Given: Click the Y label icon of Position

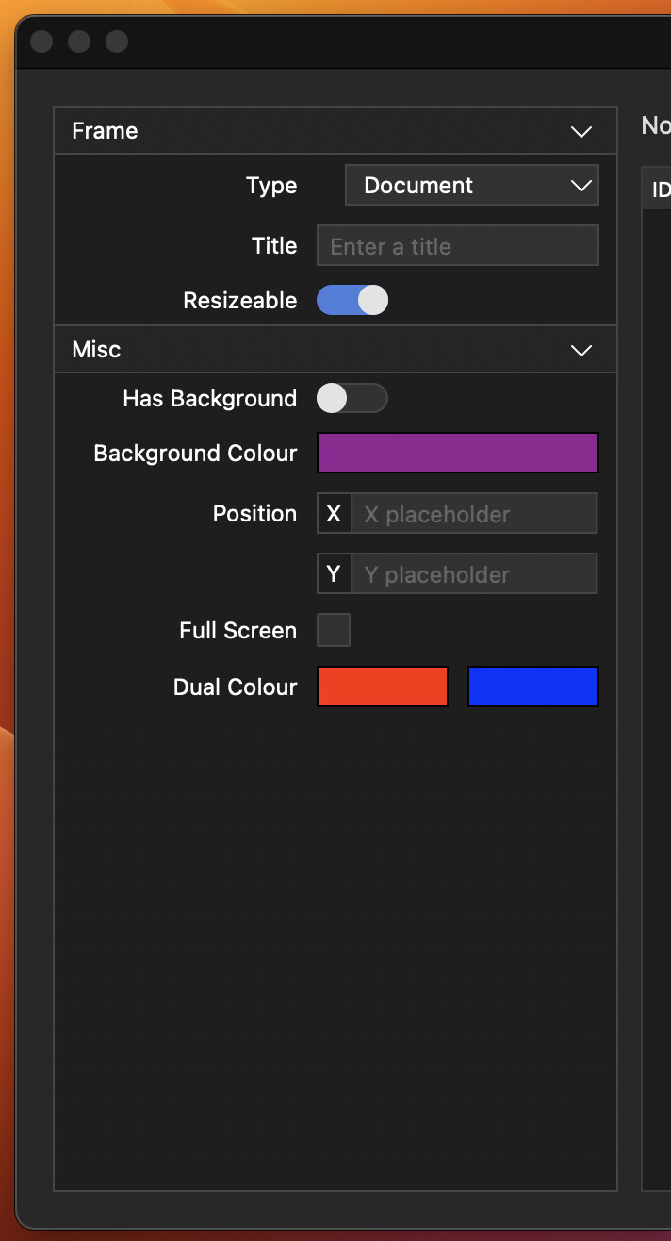Looking at the screenshot, I should pyautogui.click(x=334, y=573).
